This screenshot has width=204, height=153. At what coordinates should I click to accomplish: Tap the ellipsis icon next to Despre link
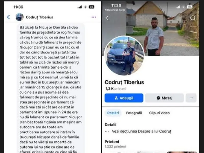click(107, 131)
